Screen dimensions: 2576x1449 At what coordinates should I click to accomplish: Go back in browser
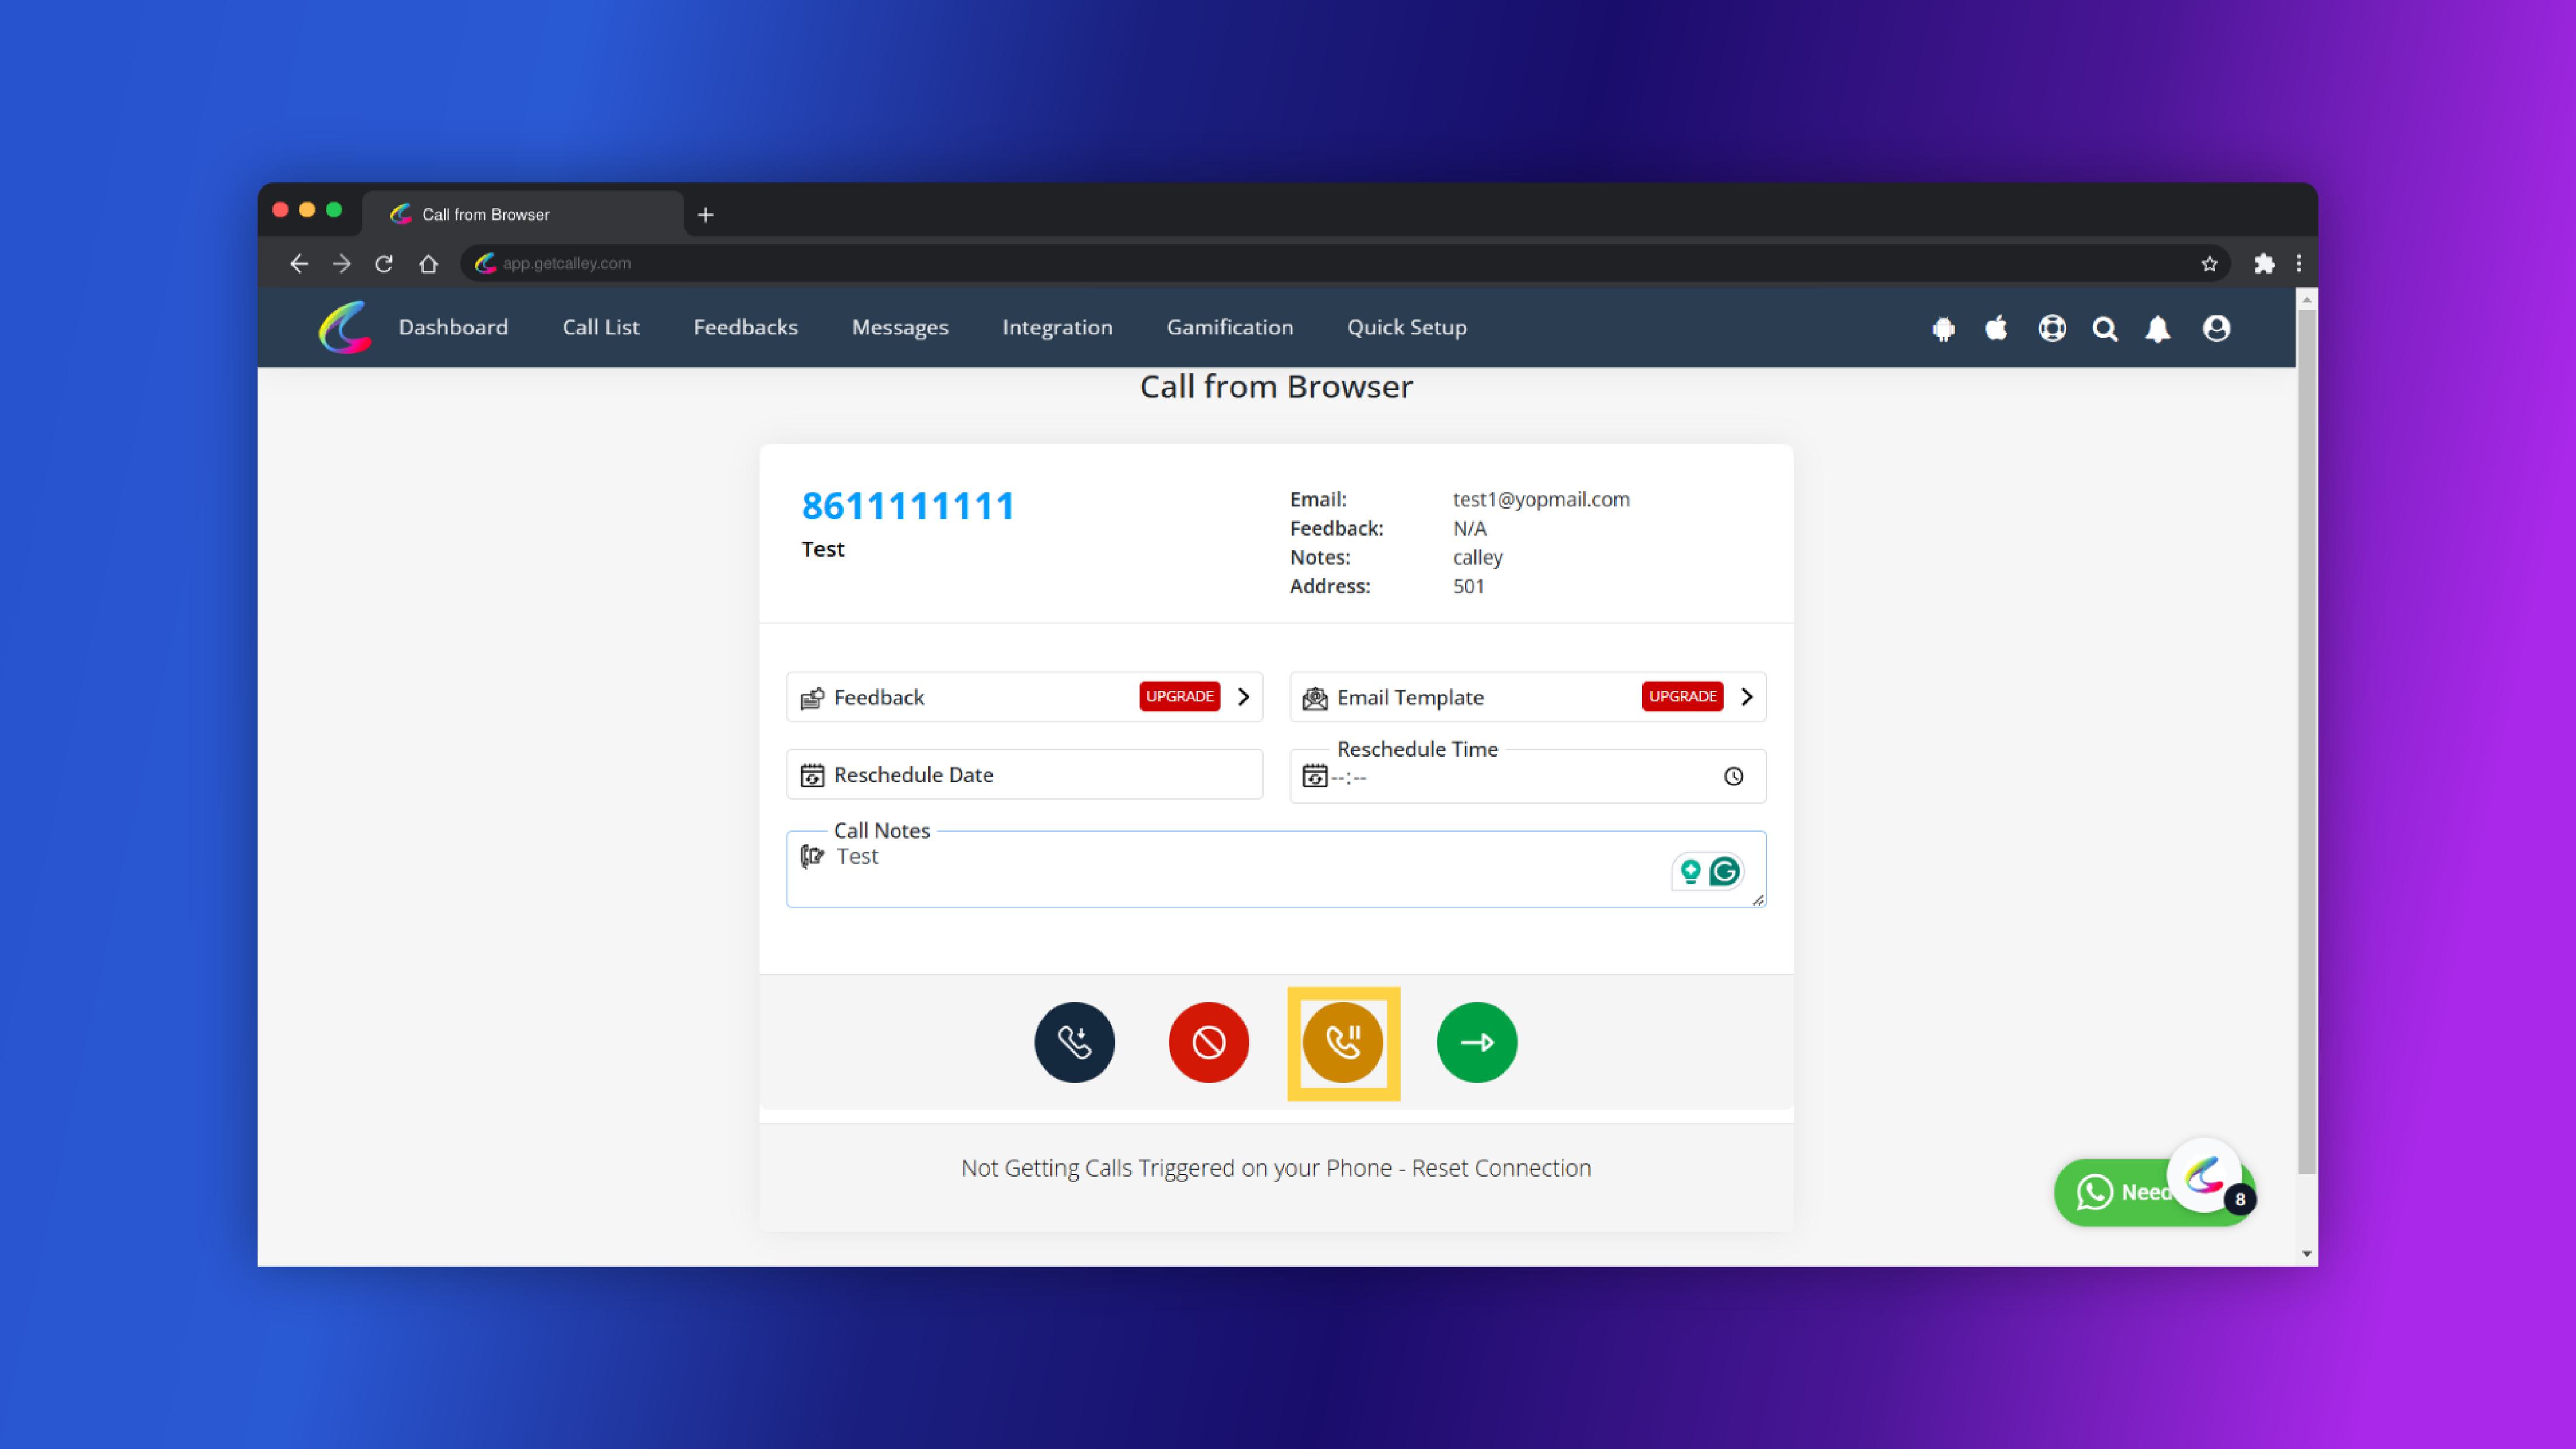(298, 263)
